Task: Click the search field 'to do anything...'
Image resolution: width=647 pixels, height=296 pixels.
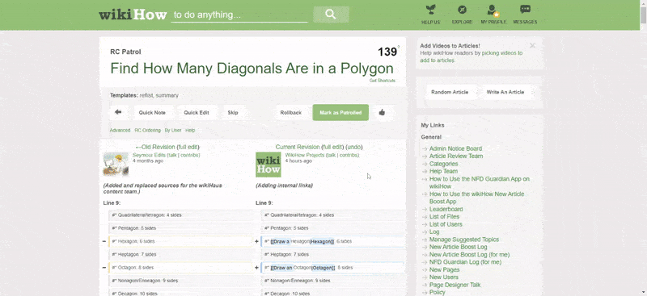Action: pyautogui.click(x=239, y=15)
